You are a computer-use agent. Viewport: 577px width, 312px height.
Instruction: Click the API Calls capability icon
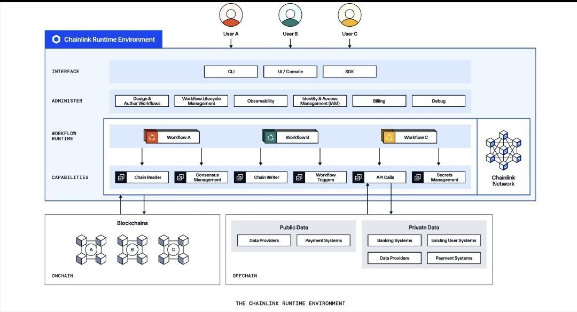pyautogui.click(x=358, y=177)
